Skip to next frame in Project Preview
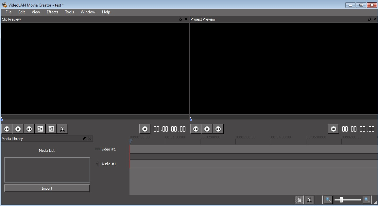378x206 pixels. click(218, 129)
